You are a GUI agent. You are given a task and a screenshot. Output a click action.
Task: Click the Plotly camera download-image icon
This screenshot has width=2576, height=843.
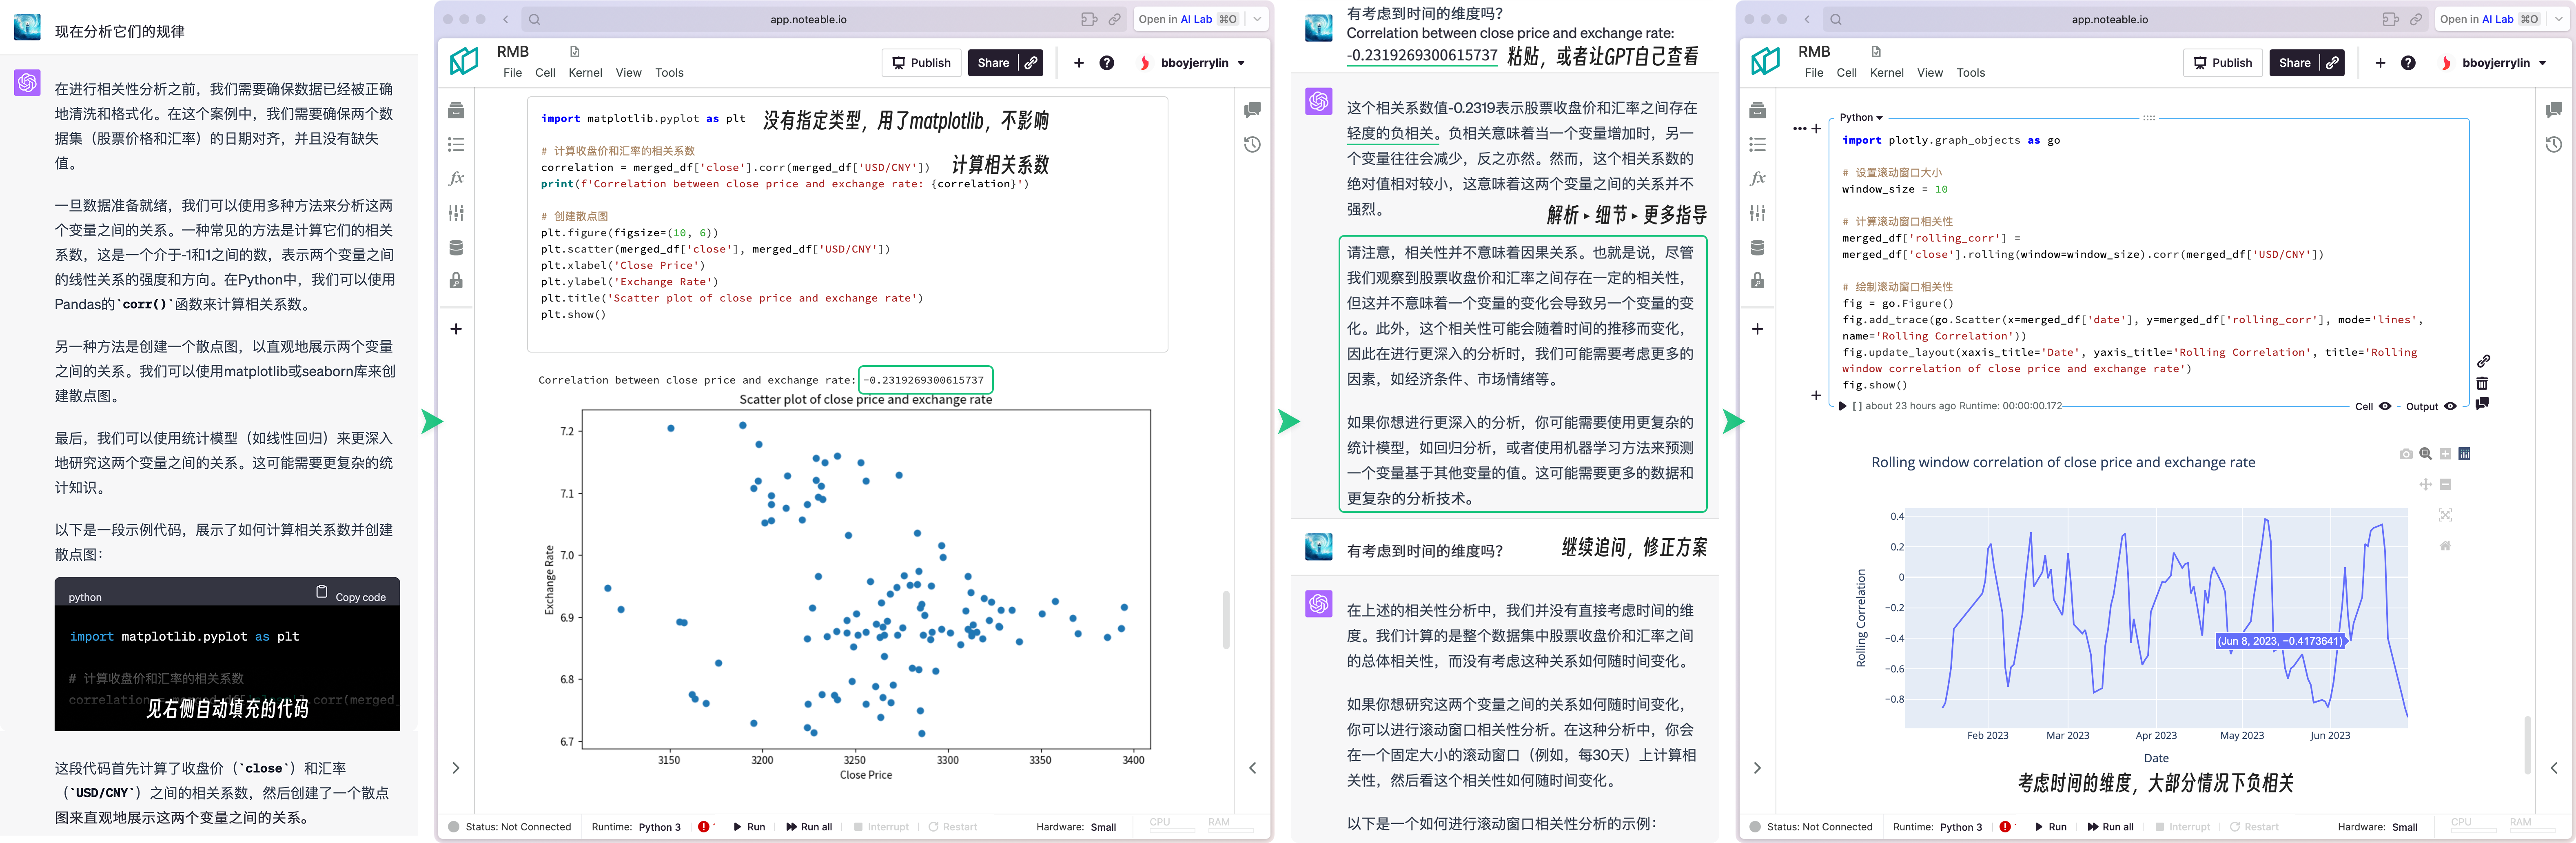[x=2405, y=454]
